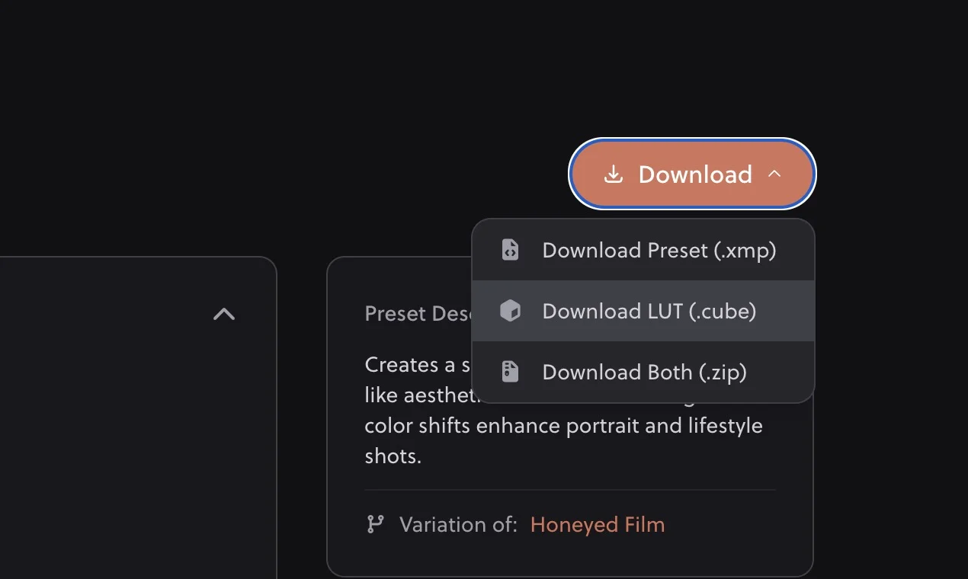Click the zip file icon beside Download Both
Viewport: 968px width, 579px height.
tap(509, 372)
